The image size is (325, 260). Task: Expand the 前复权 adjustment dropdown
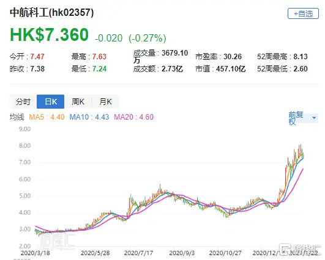pyautogui.click(x=303, y=118)
